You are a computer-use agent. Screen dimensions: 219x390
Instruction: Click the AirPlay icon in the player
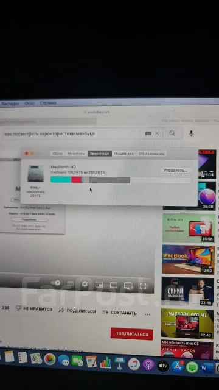coord(128,285)
